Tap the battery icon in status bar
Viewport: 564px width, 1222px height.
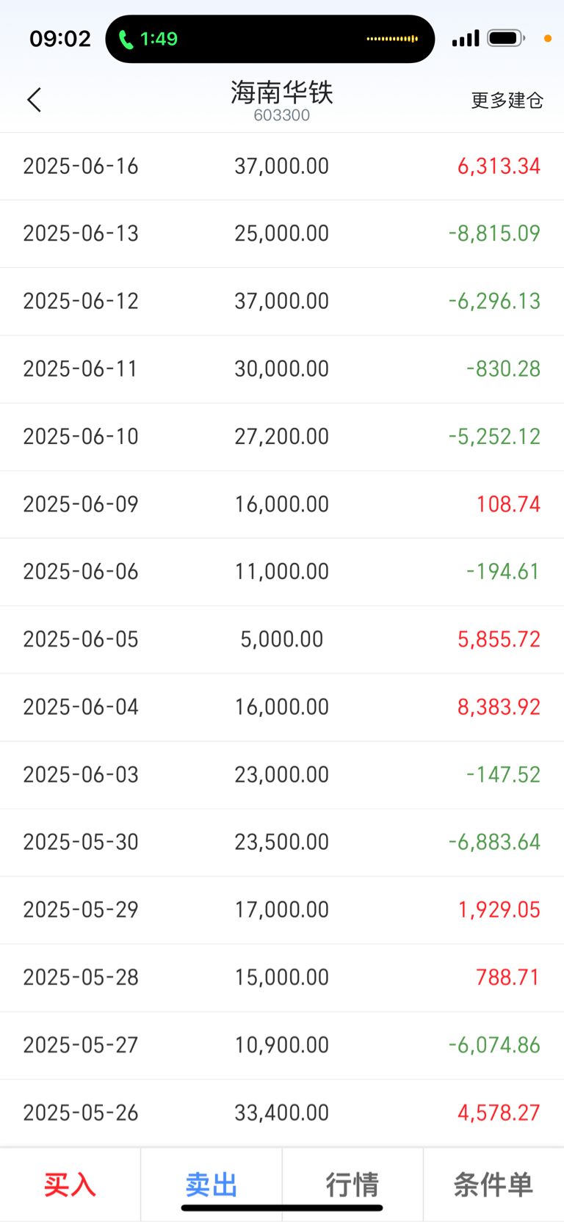tap(506, 38)
